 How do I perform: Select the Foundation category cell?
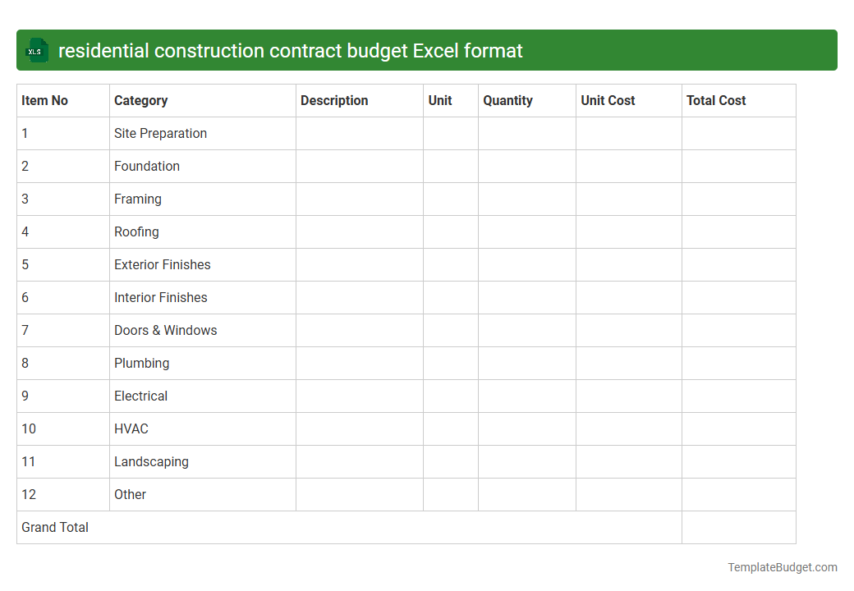click(147, 166)
